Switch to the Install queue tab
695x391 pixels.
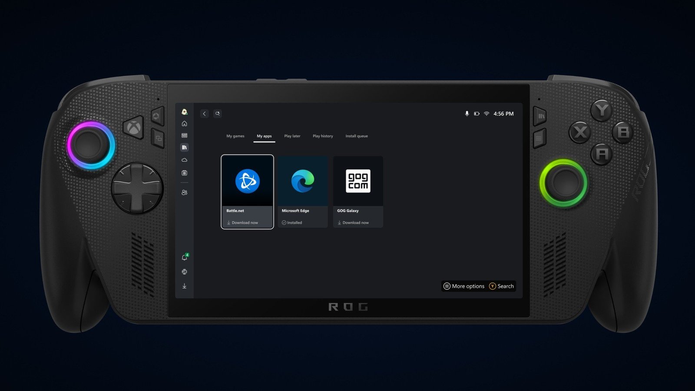356,136
